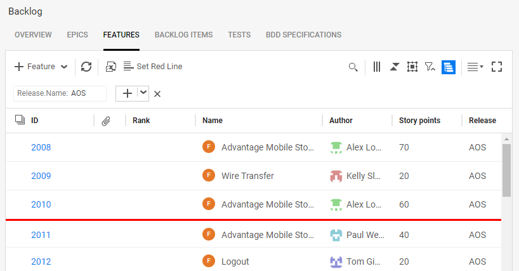Click the refresh icon in the toolbar
The width and height of the screenshot is (519, 271).
click(86, 67)
